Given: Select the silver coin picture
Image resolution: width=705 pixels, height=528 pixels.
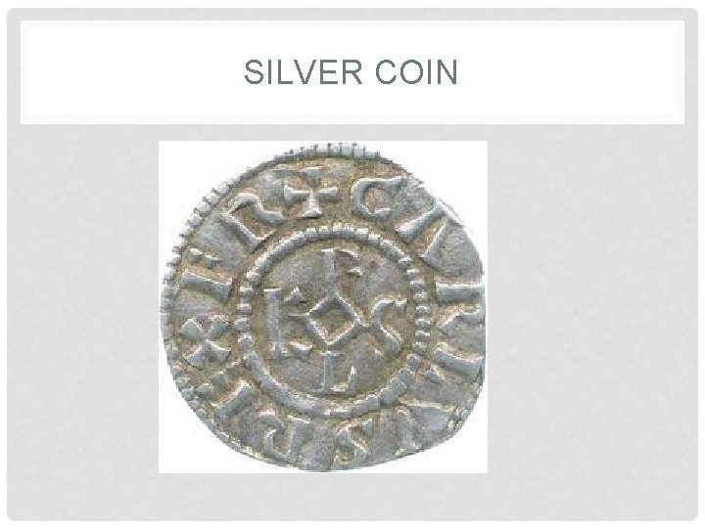Looking at the screenshot, I should click(323, 307).
